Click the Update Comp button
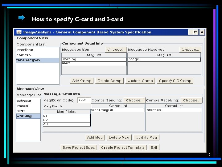This screenshot has height=167, width=222. pos(140,81)
